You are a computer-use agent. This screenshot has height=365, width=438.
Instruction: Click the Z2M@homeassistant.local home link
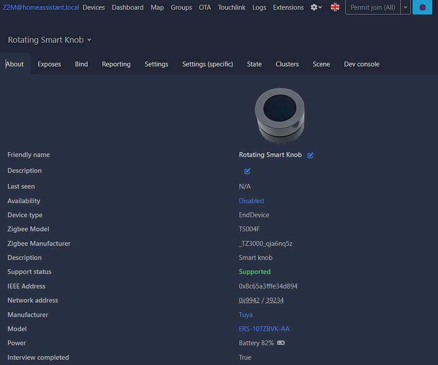coord(40,7)
